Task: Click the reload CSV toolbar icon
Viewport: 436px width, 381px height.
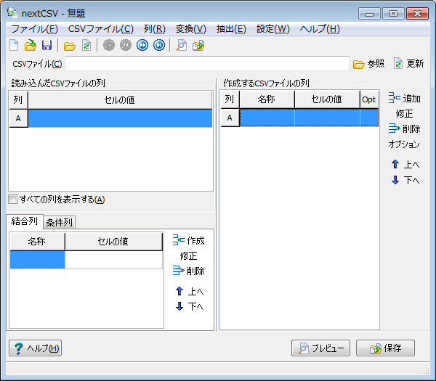Action: 86,46
